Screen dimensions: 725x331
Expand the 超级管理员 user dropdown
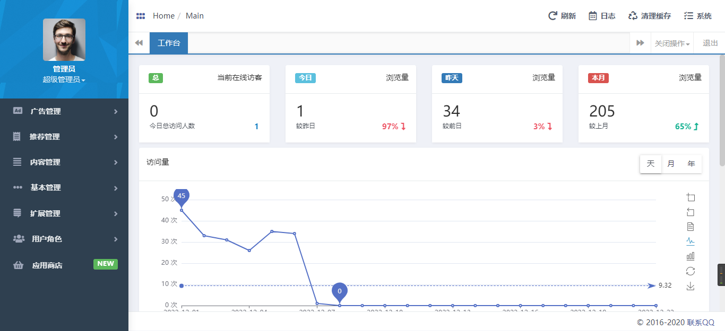point(64,79)
